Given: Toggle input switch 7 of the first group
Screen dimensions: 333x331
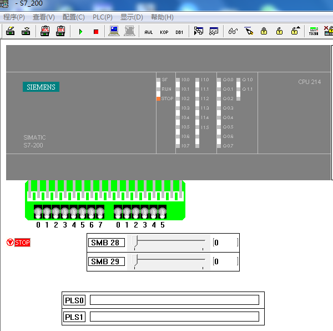Looking at the screenshot, I should 100,212.
